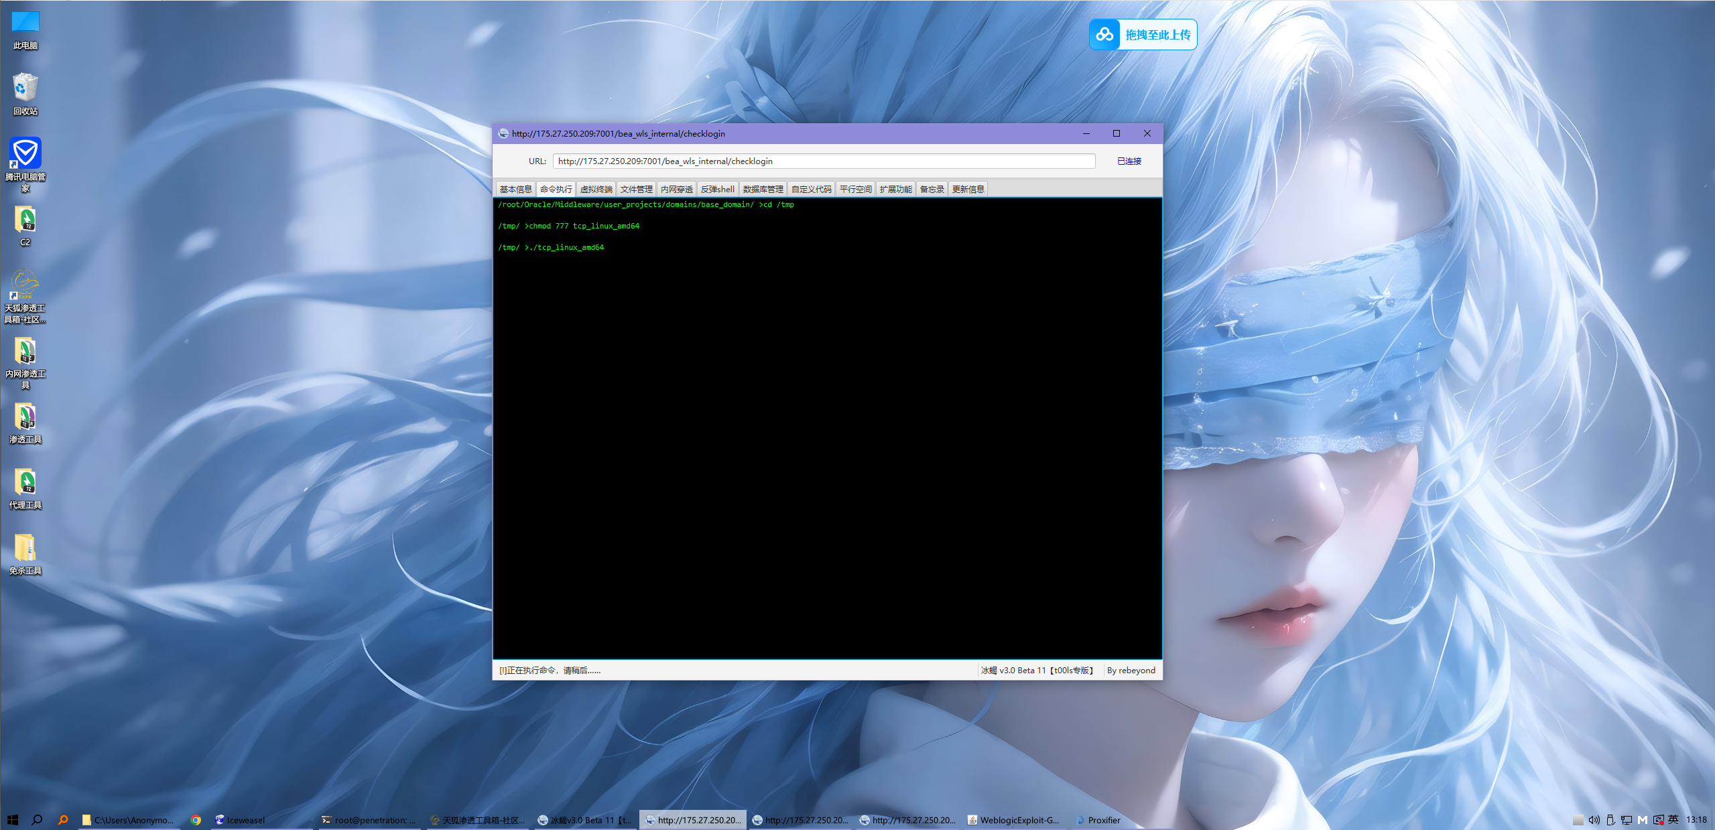Open the 代理工具 desktop icon
The width and height of the screenshot is (1715, 830).
coord(25,482)
